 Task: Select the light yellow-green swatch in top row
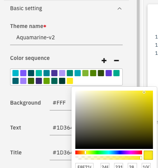tap(85, 73)
